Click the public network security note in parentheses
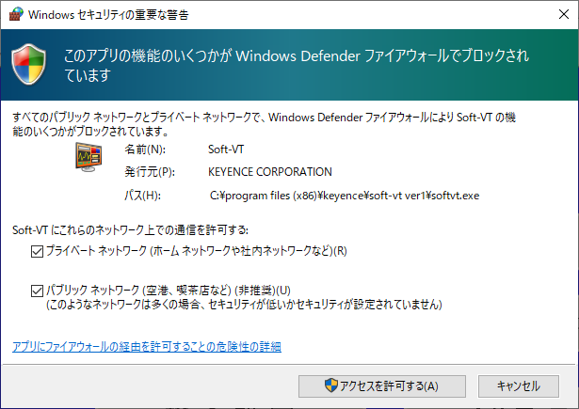This screenshot has width=579, height=409. point(244,305)
